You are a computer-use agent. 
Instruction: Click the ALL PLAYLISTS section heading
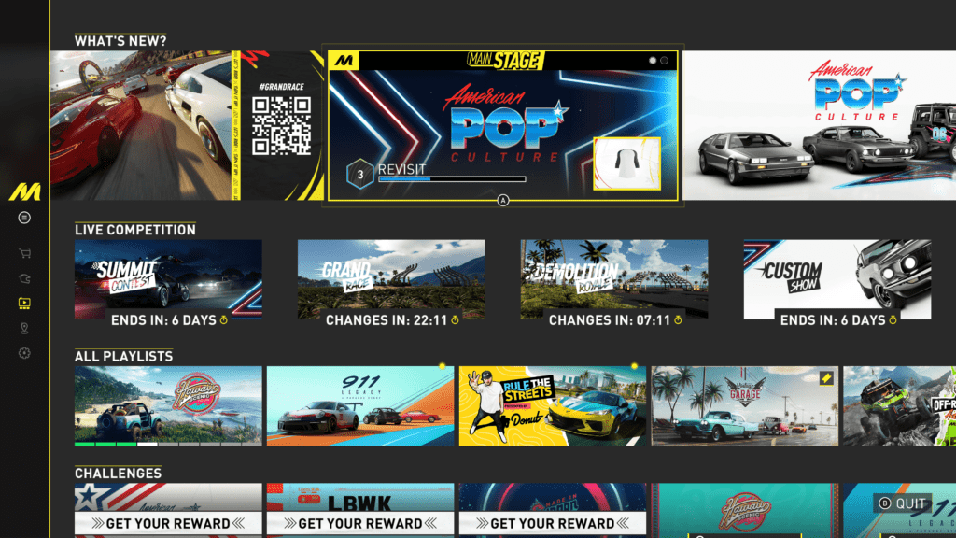coord(124,356)
